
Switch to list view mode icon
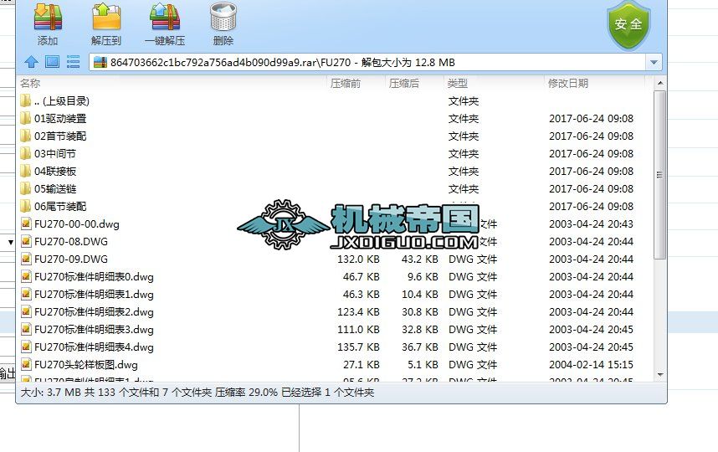coord(74,62)
